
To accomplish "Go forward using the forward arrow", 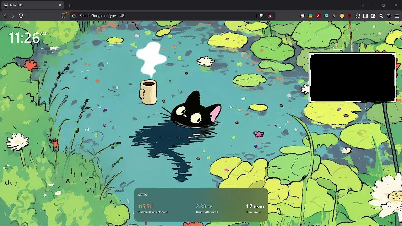I will tap(13, 16).
